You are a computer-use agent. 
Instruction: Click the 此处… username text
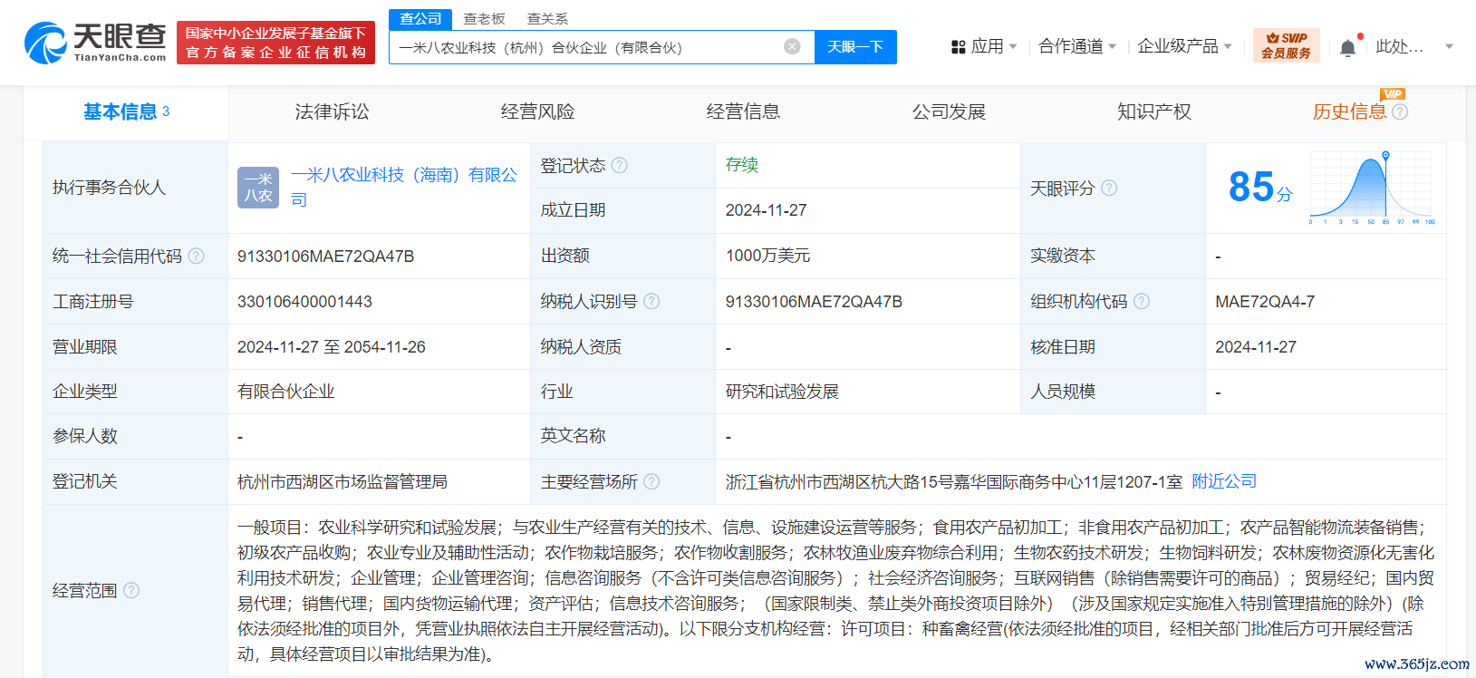coord(1399,46)
